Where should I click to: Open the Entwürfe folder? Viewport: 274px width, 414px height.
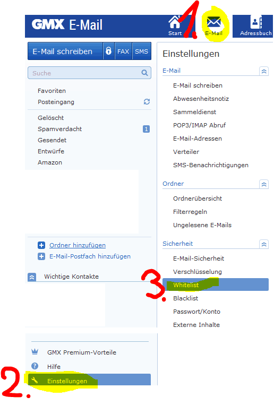point(51,151)
